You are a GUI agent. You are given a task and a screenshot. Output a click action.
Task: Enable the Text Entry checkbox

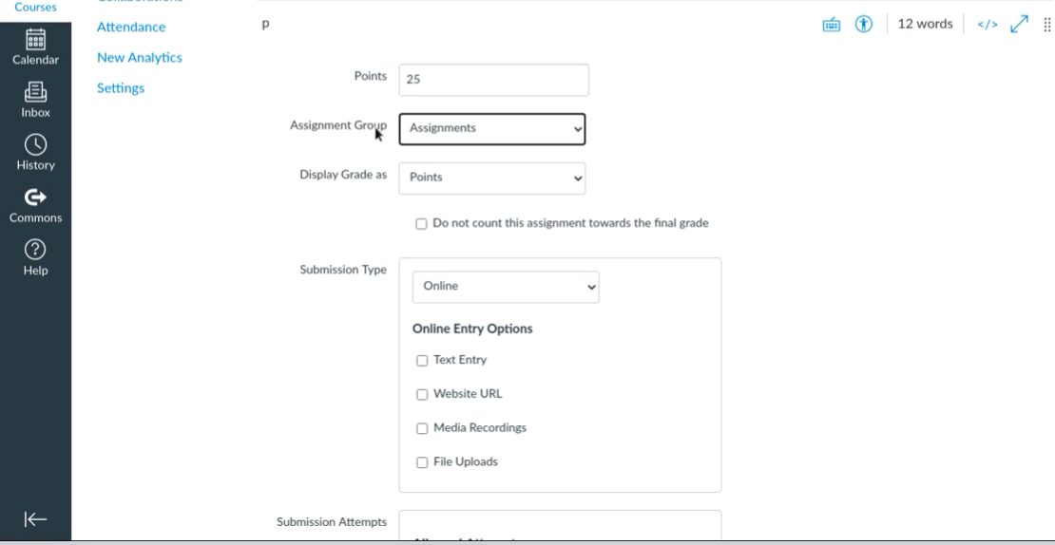coord(422,361)
